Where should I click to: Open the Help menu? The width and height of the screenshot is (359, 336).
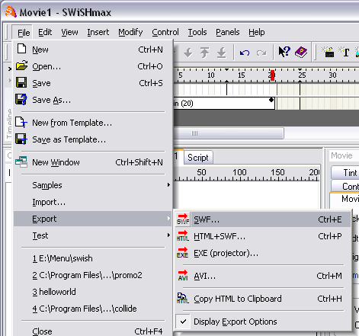point(257,32)
